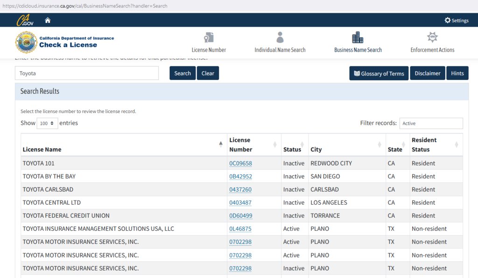Click the Settings label
Viewport: 478px width, 278px height.
[x=460, y=21]
